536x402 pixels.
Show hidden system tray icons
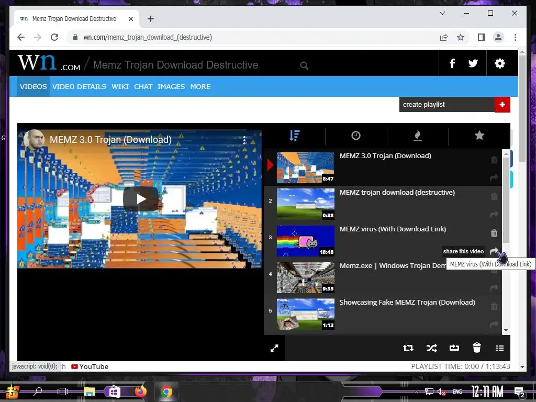tap(416, 392)
